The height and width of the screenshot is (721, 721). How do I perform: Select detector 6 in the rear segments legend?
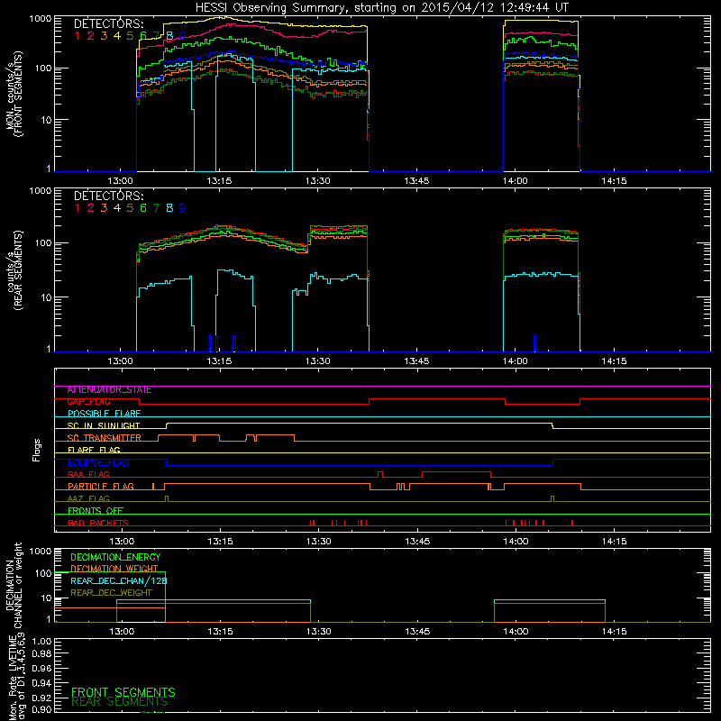pos(143,208)
